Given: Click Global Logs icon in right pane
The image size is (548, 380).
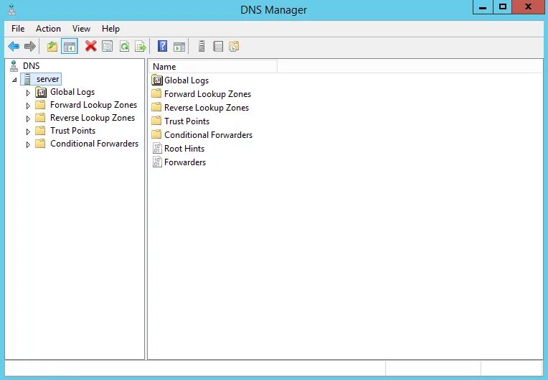Looking at the screenshot, I should coord(157,80).
